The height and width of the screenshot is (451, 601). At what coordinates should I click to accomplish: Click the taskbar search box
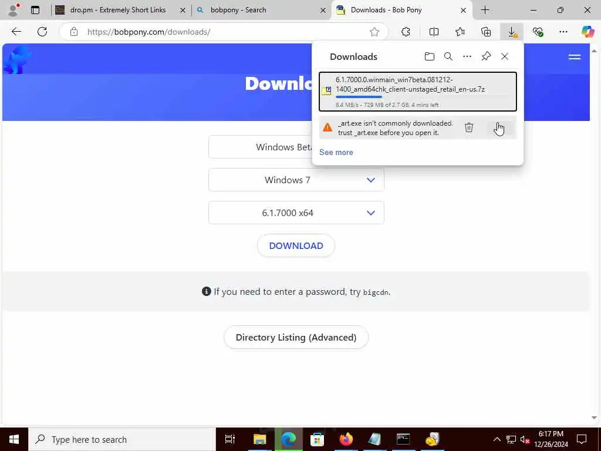point(122,439)
